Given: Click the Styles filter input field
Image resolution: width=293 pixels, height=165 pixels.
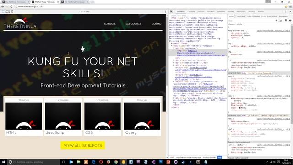Looking at the screenshot, I should 250,21.
